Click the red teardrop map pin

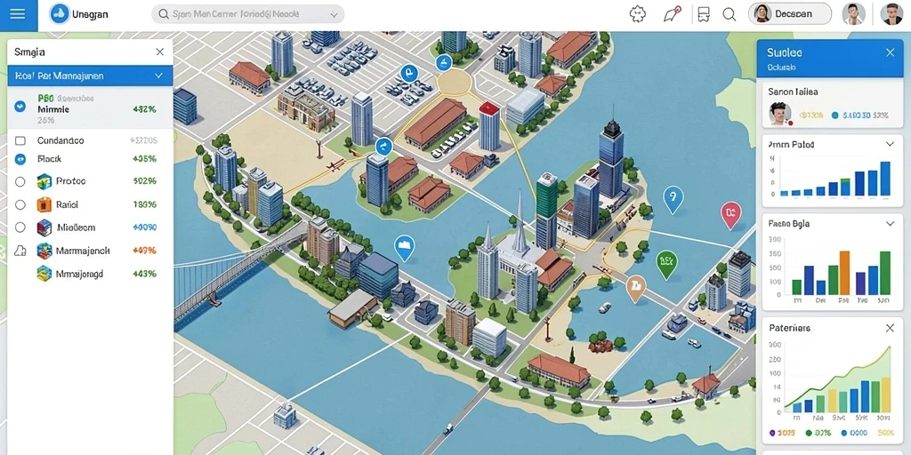730,215
